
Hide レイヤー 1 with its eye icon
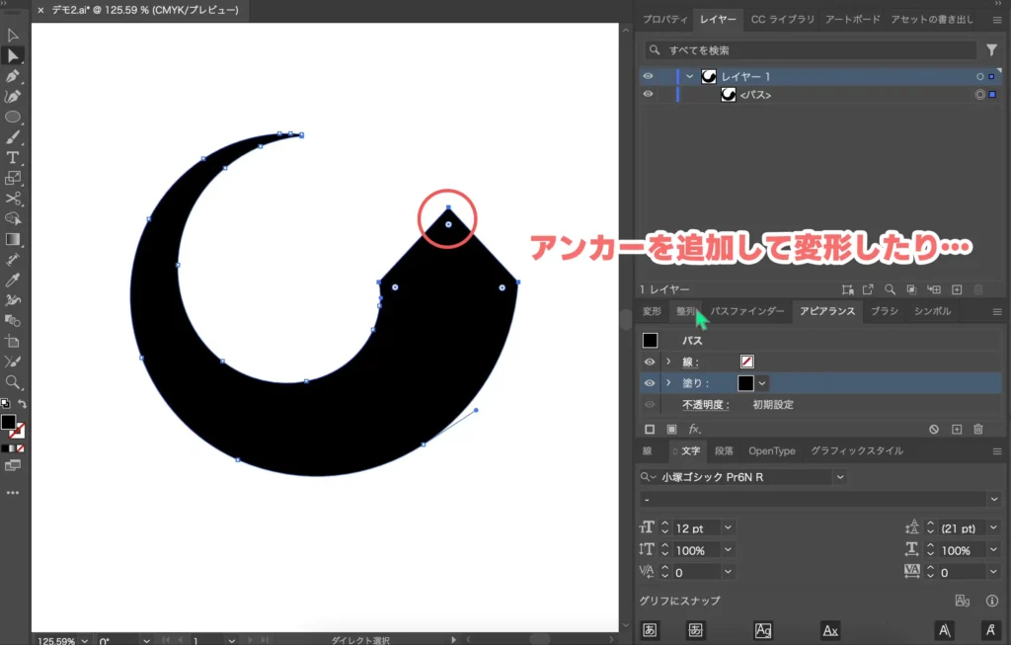coord(649,76)
